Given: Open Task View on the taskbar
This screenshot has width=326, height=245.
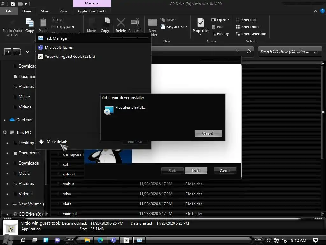Looking at the screenshot, I should click(34, 240).
